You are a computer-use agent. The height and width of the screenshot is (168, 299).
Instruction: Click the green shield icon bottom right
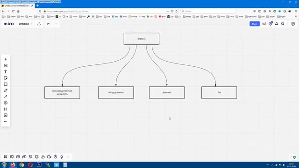pyautogui.click(x=294, y=157)
